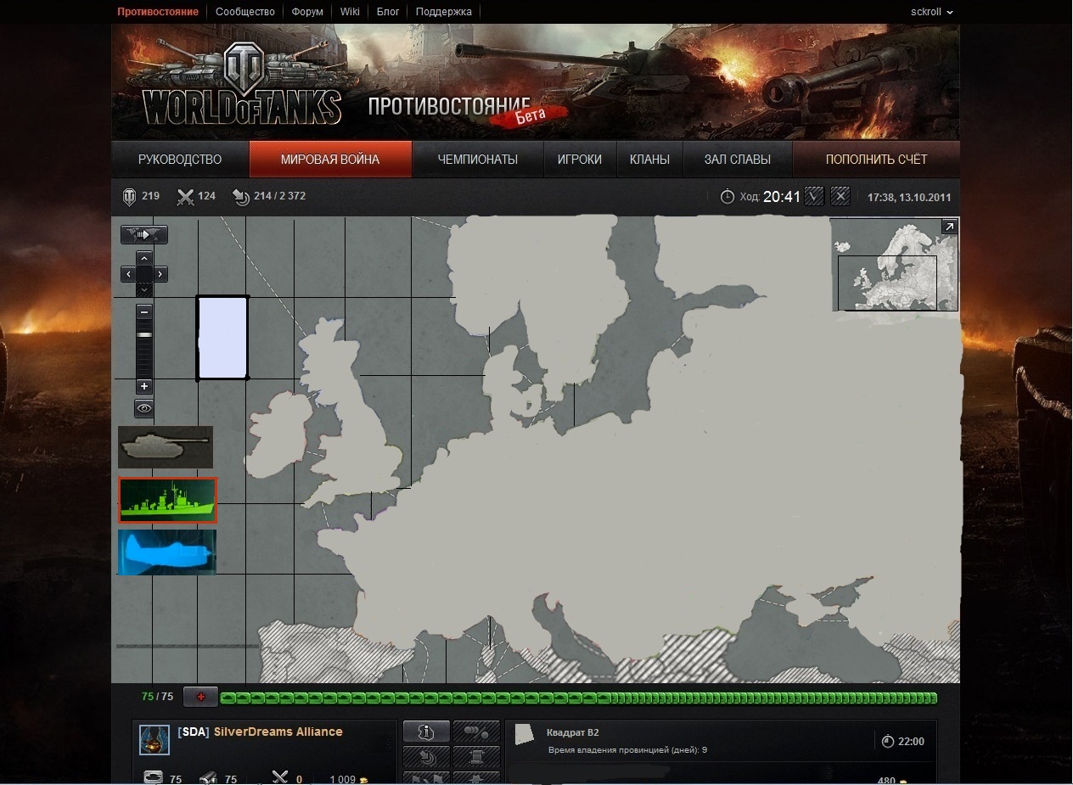Open the Сообщество top link

pyautogui.click(x=245, y=12)
